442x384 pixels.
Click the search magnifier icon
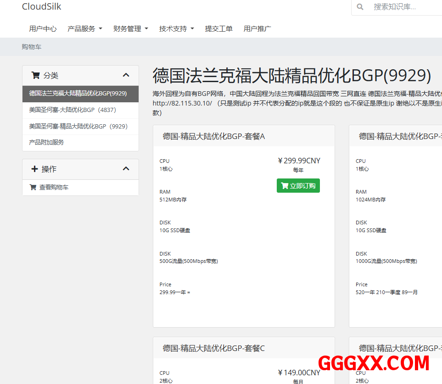(360, 7)
